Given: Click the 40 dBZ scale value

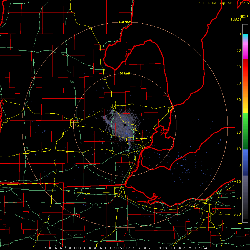Looking at the screenshot, I should [x=239, y=100].
